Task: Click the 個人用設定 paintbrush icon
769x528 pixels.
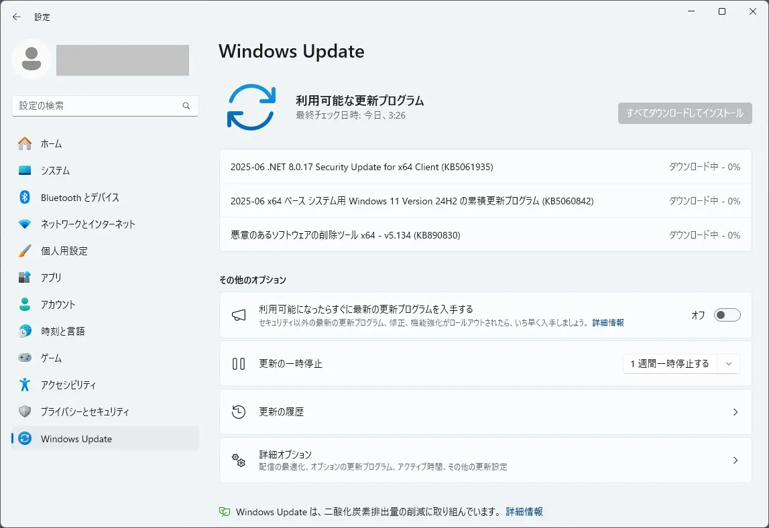Action: [25, 251]
